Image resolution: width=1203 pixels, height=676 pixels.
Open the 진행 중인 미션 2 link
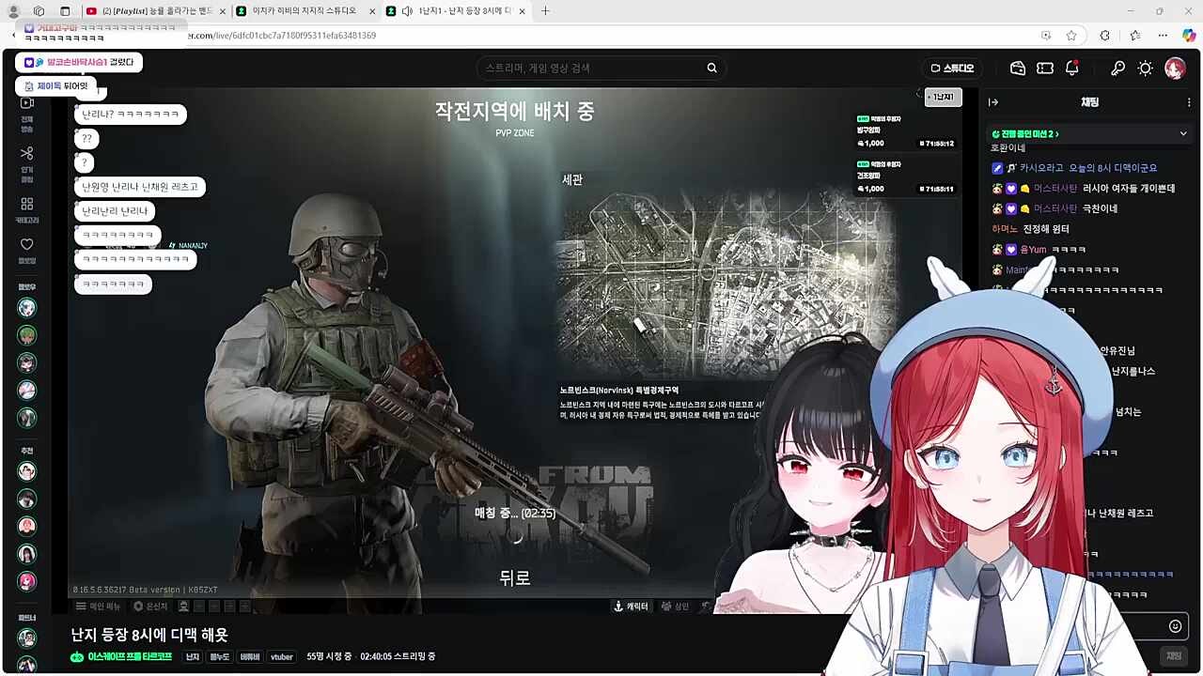[1025, 134]
